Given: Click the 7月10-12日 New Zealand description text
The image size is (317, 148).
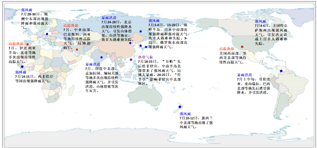Looking at the screenshot, I should point(196,122).
